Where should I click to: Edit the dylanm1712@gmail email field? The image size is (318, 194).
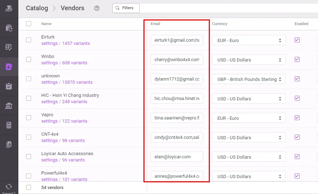click(177, 79)
